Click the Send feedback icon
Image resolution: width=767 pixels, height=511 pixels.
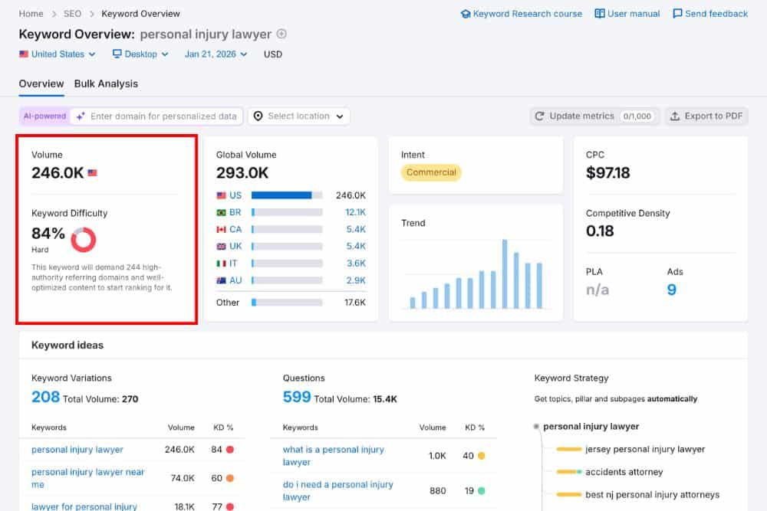pyautogui.click(x=678, y=13)
